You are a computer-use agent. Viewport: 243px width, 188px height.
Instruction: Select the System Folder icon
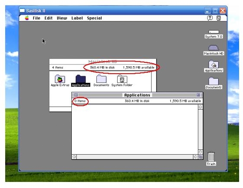[x=122, y=79]
